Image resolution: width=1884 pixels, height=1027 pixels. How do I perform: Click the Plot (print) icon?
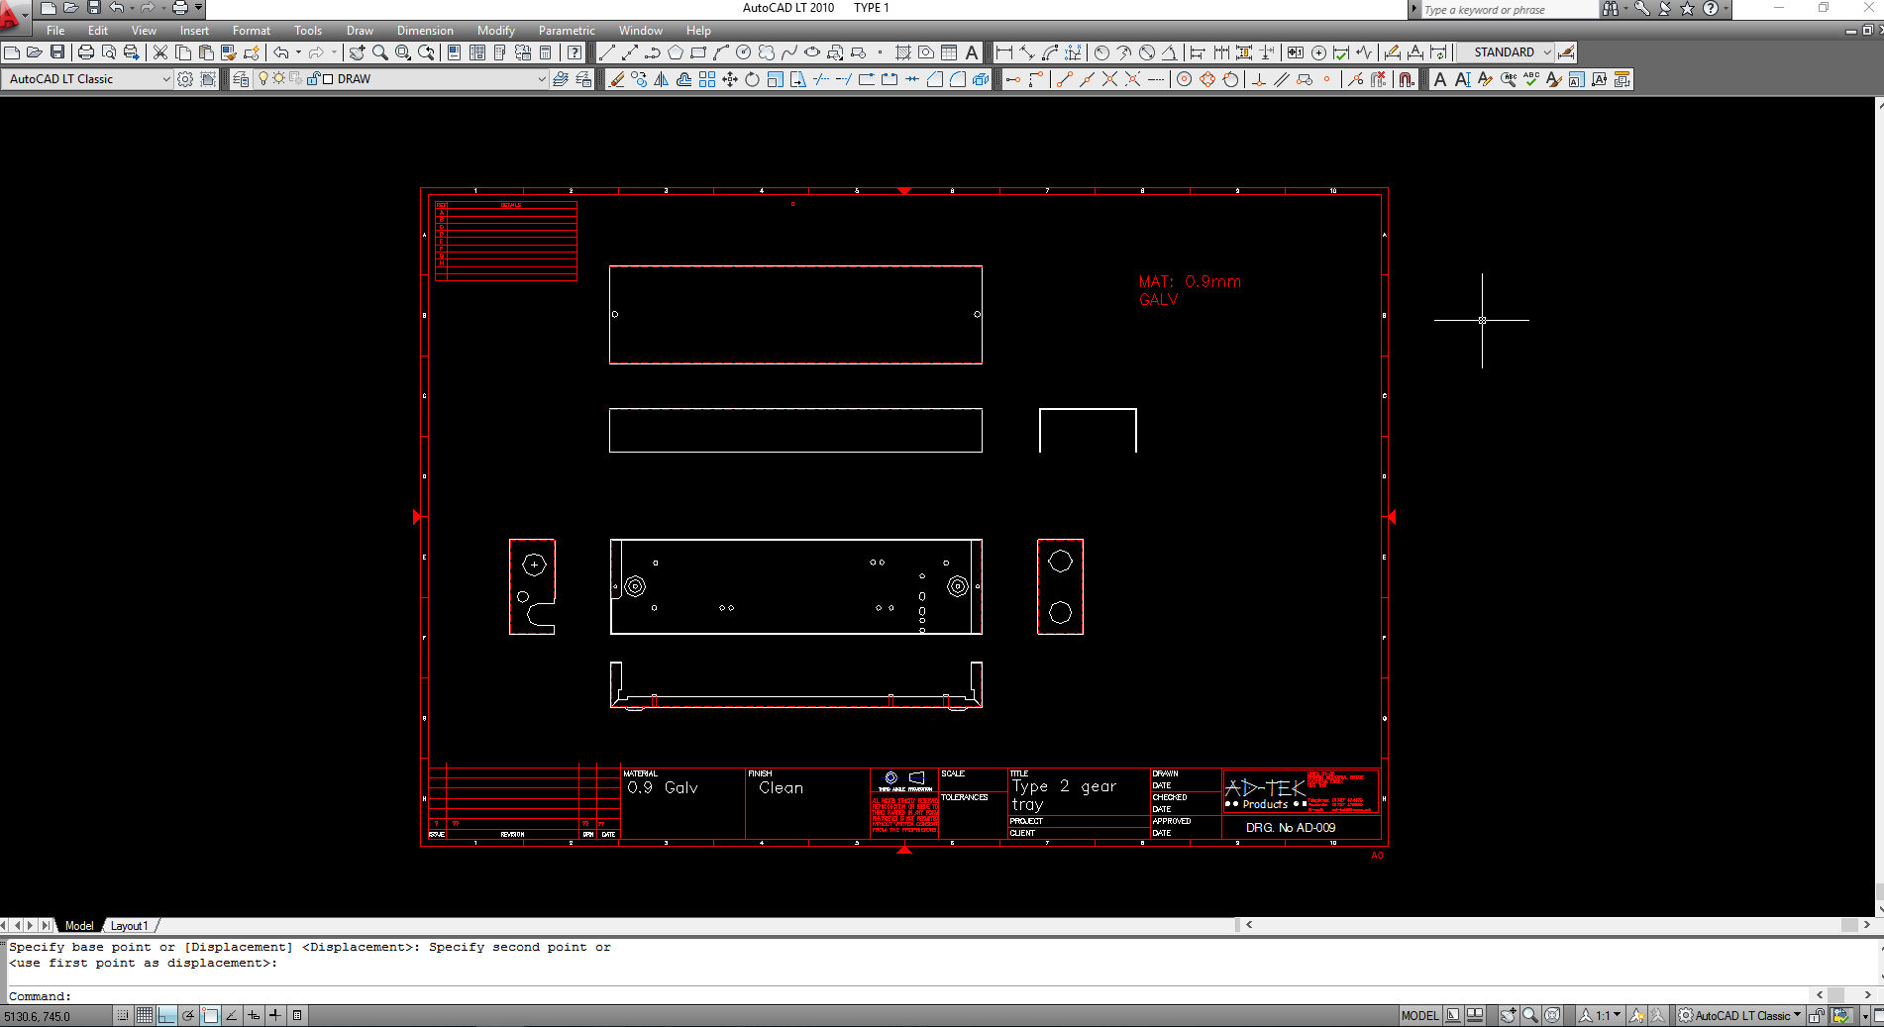pyautogui.click(x=86, y=52)
